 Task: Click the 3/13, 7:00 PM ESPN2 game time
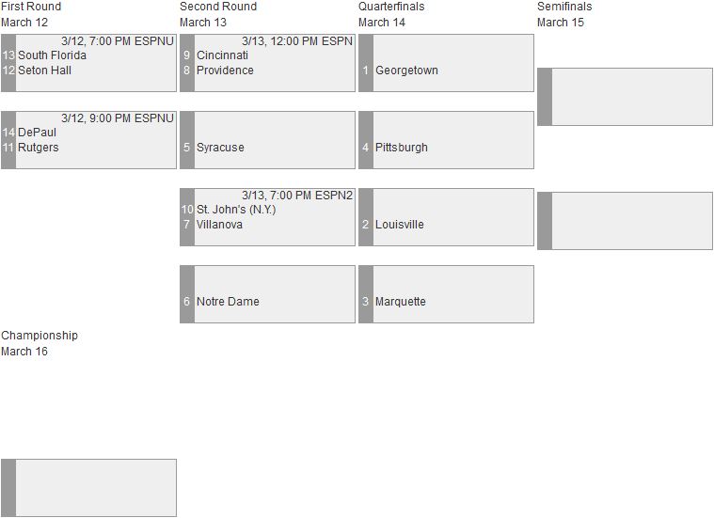(297, 196)
